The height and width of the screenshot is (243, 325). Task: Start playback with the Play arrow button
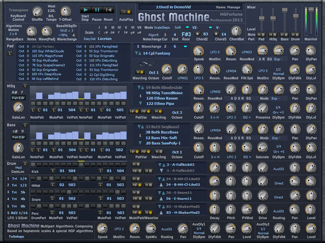pos(85,10)
